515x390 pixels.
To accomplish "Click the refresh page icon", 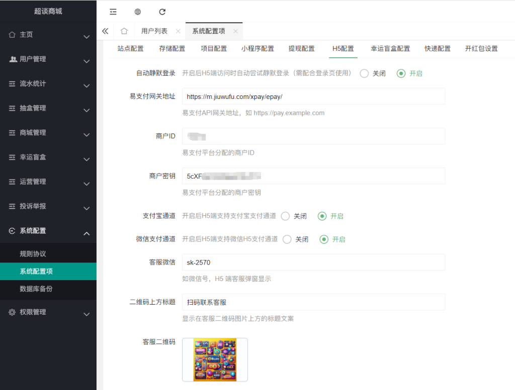I will point(162,12).
